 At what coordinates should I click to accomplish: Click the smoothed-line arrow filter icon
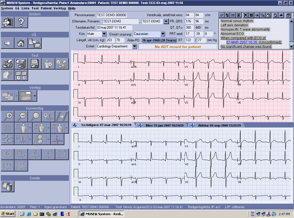pos(62,116)
